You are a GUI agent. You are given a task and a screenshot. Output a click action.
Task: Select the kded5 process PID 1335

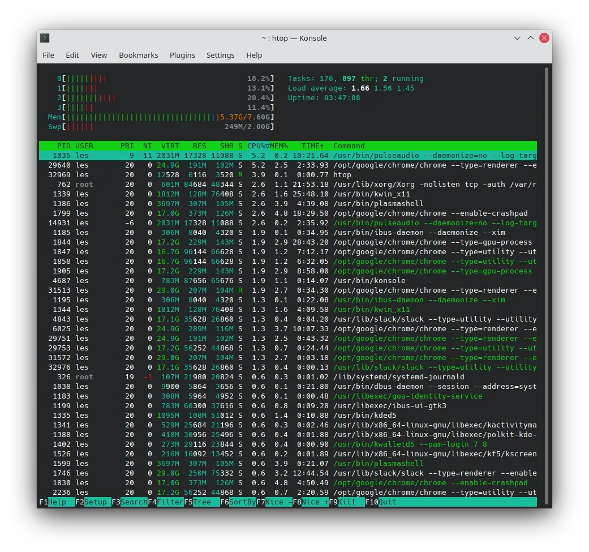(288, 415)
